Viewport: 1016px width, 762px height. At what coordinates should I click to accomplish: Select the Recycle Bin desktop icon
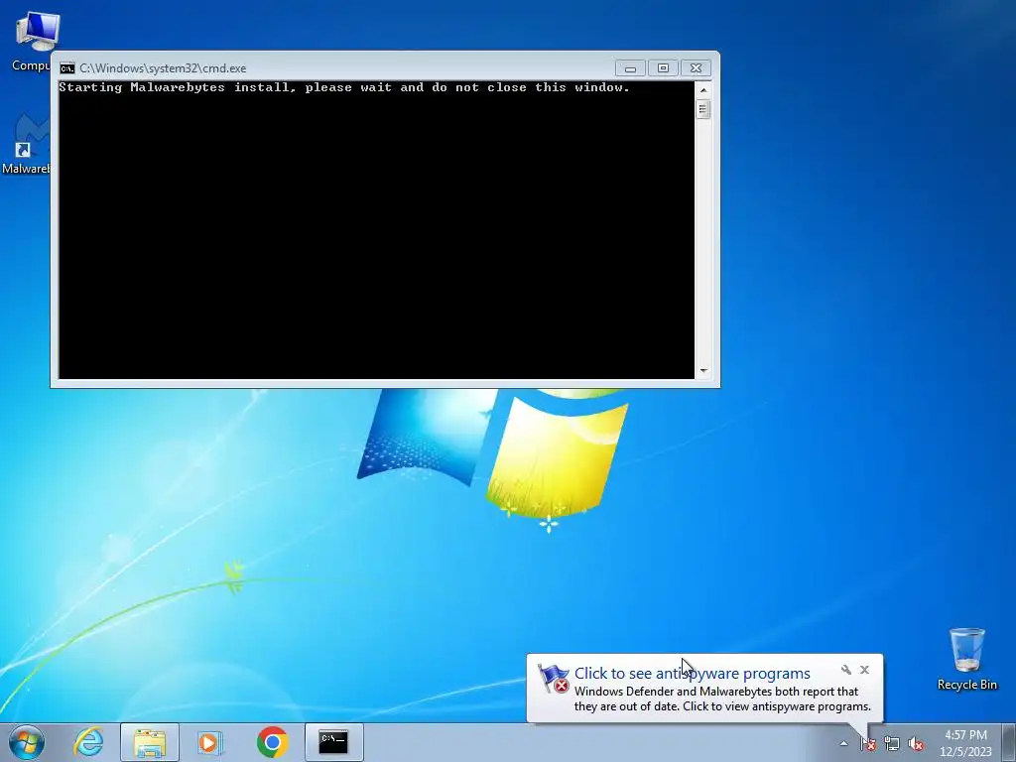point(966,659)
